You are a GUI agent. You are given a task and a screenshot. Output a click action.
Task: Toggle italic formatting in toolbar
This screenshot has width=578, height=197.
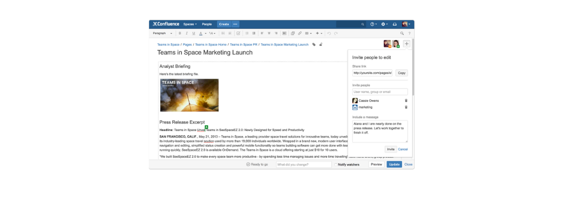(187, 33)
